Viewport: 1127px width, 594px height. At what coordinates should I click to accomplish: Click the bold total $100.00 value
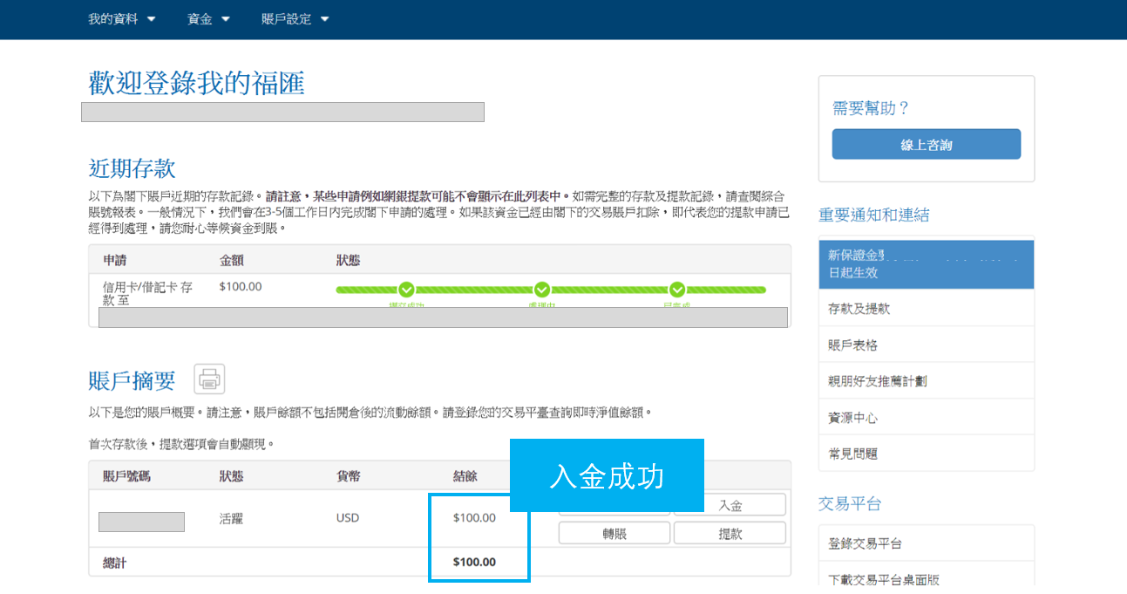[x=474, y=562]
